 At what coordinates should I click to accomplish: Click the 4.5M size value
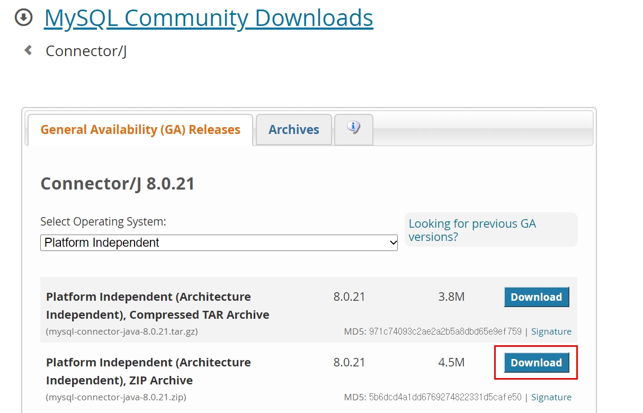(451, 362)
